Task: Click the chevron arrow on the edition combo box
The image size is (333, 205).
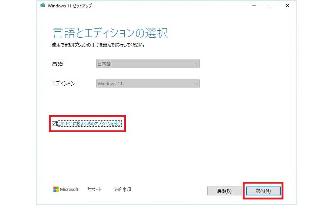Action: [x=196, y=83]
